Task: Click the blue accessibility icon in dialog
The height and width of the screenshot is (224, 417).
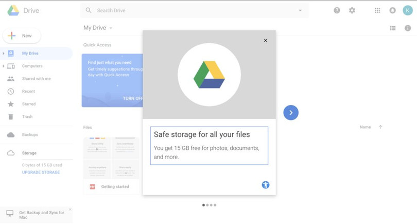Action: pyautogui.click(x=266, y=185)
